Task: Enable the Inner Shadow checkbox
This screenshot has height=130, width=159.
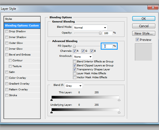Action: pos(7,37)
